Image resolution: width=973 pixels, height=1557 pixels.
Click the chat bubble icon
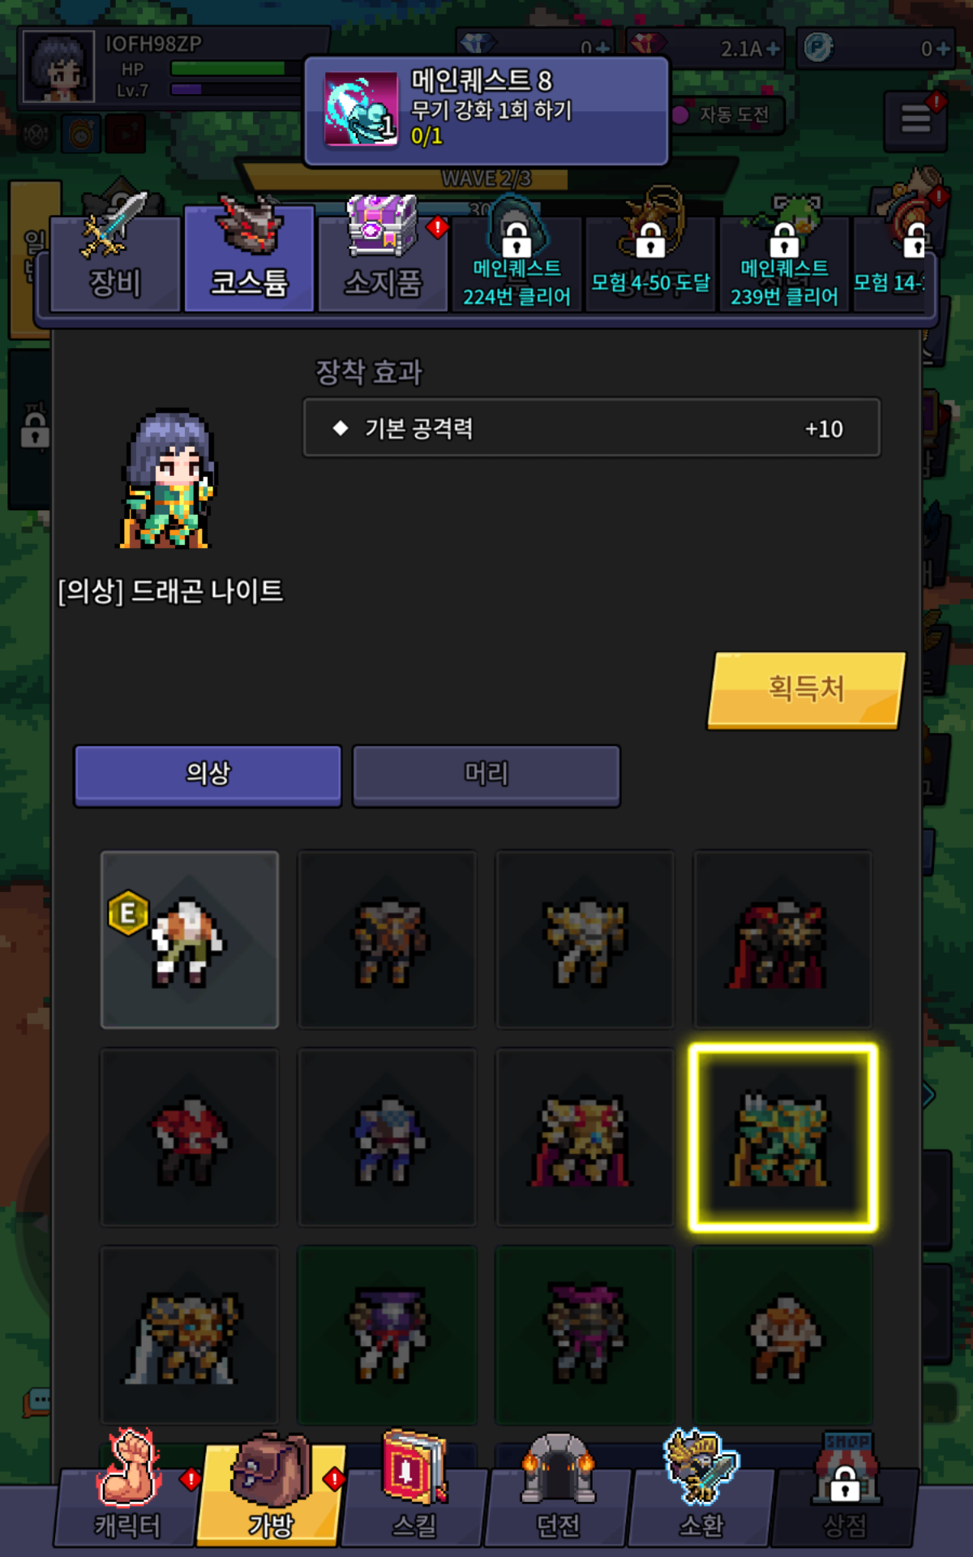pos(37,1402)
